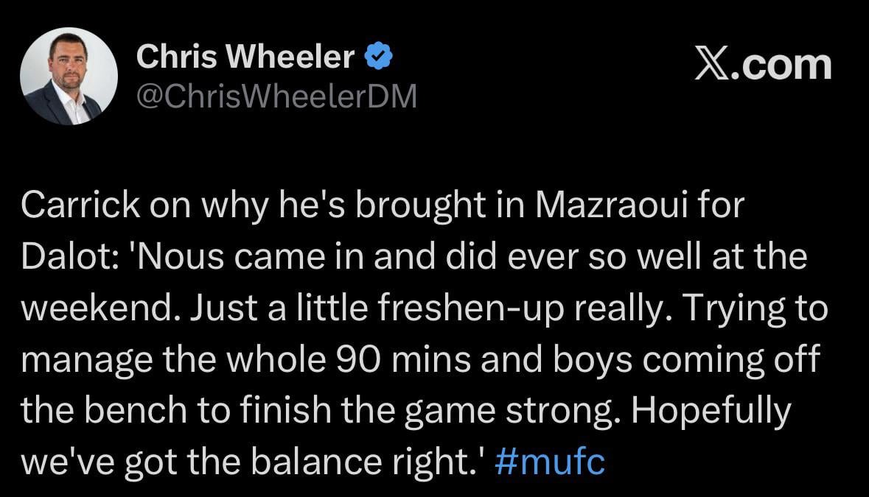Open the Chris Wheeler display name

click(245, 57)
